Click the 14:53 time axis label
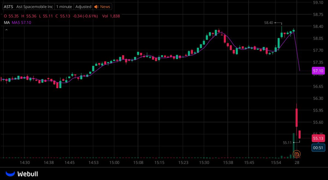This screenshot has height=180, width=328. [94, 163]
